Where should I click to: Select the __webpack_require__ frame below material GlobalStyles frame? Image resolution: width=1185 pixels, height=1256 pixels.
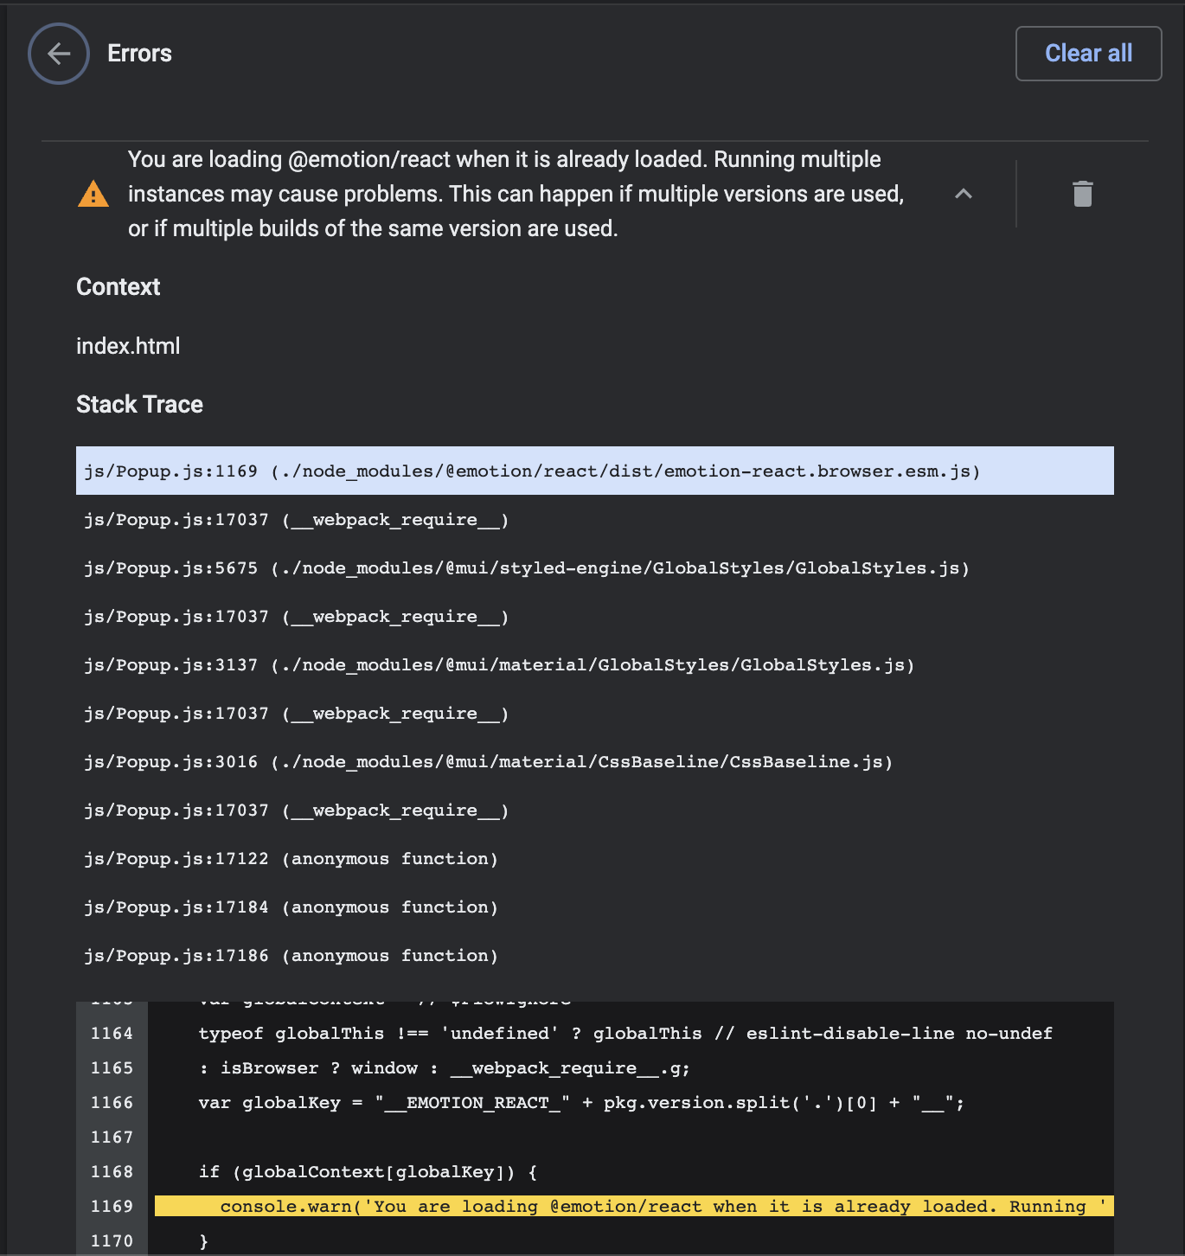(x=595, y=713)
